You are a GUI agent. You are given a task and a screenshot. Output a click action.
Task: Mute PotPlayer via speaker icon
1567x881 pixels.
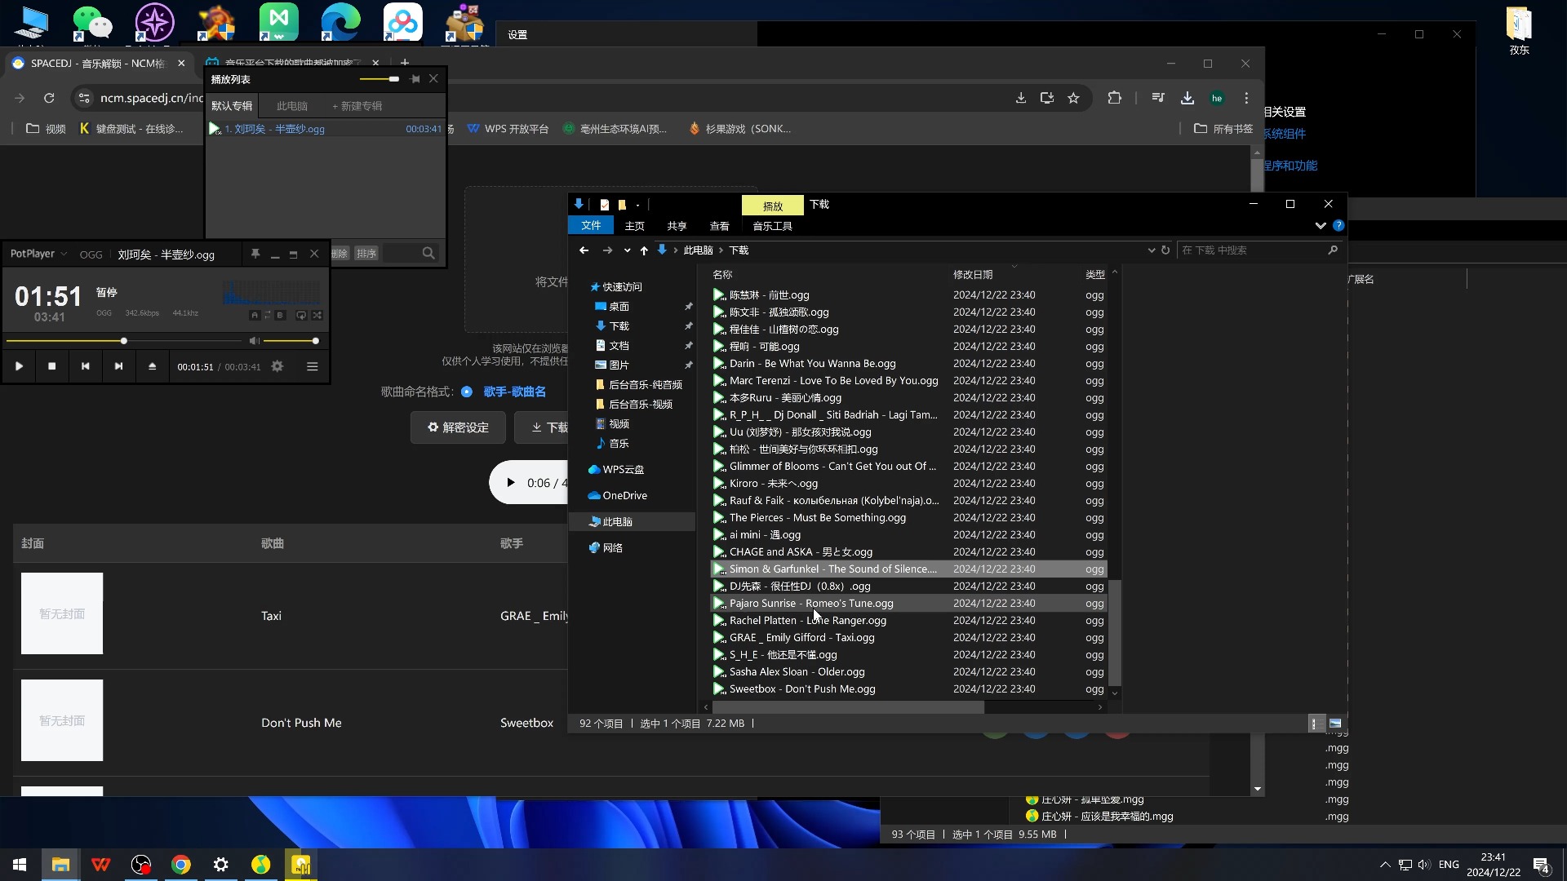(x=255, y=341)
